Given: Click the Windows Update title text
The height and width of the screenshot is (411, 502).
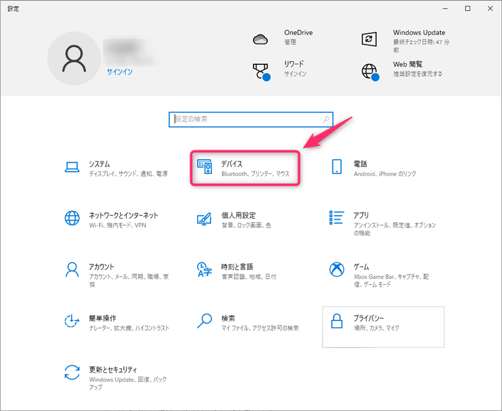Looking at the screenshot, I should [419, 33].
